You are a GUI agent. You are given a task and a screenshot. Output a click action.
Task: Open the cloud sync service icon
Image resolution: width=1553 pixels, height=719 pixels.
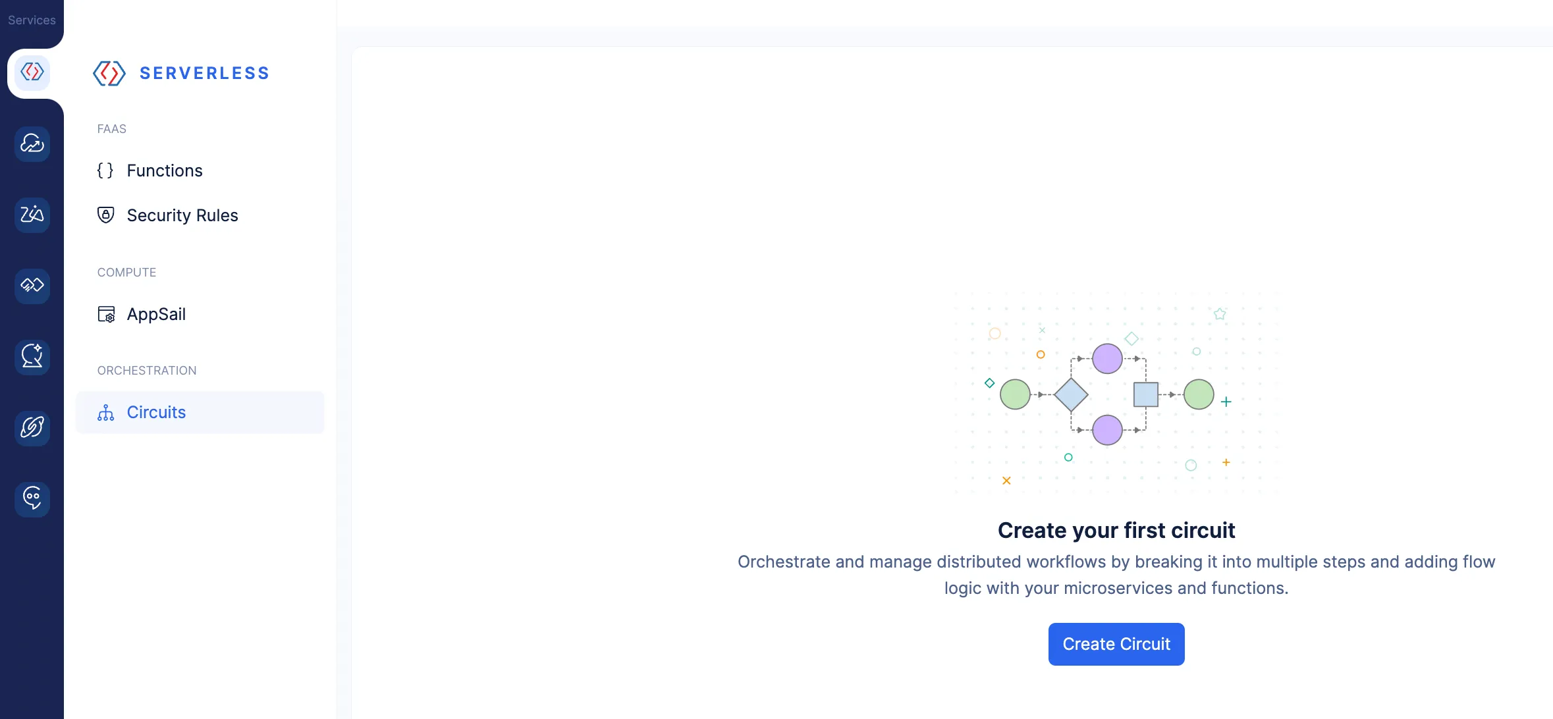32,144
